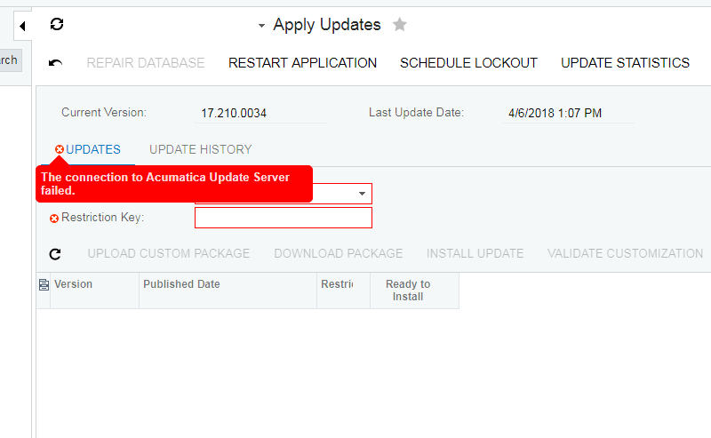Open the Apply Updates title dropdown arrow

click(x=261, y=26)
